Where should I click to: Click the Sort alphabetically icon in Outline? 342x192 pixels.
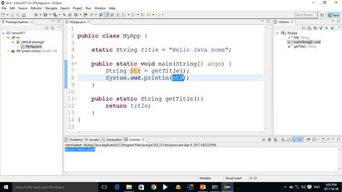click(309, 28)
